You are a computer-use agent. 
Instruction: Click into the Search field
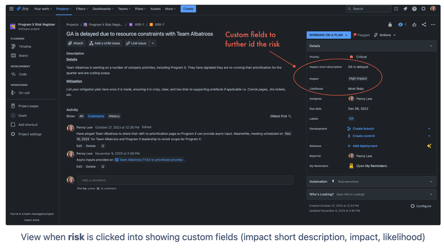368,9
